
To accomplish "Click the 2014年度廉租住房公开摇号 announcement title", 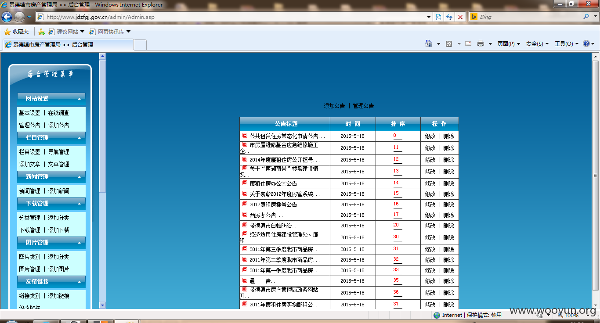I will [x=285, y=160].
